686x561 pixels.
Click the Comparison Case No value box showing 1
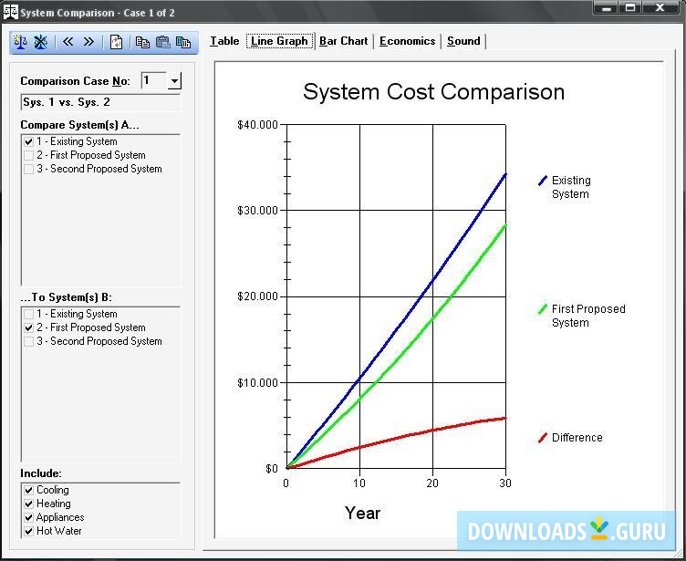154,80
